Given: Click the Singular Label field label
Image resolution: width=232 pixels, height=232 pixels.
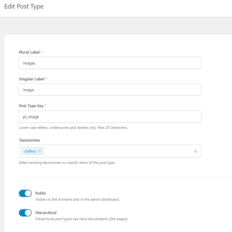Looking at the screenshot, I should pos(32,79).
